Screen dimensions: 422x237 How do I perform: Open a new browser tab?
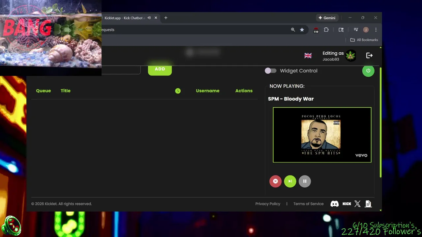(x=166, y=18)
